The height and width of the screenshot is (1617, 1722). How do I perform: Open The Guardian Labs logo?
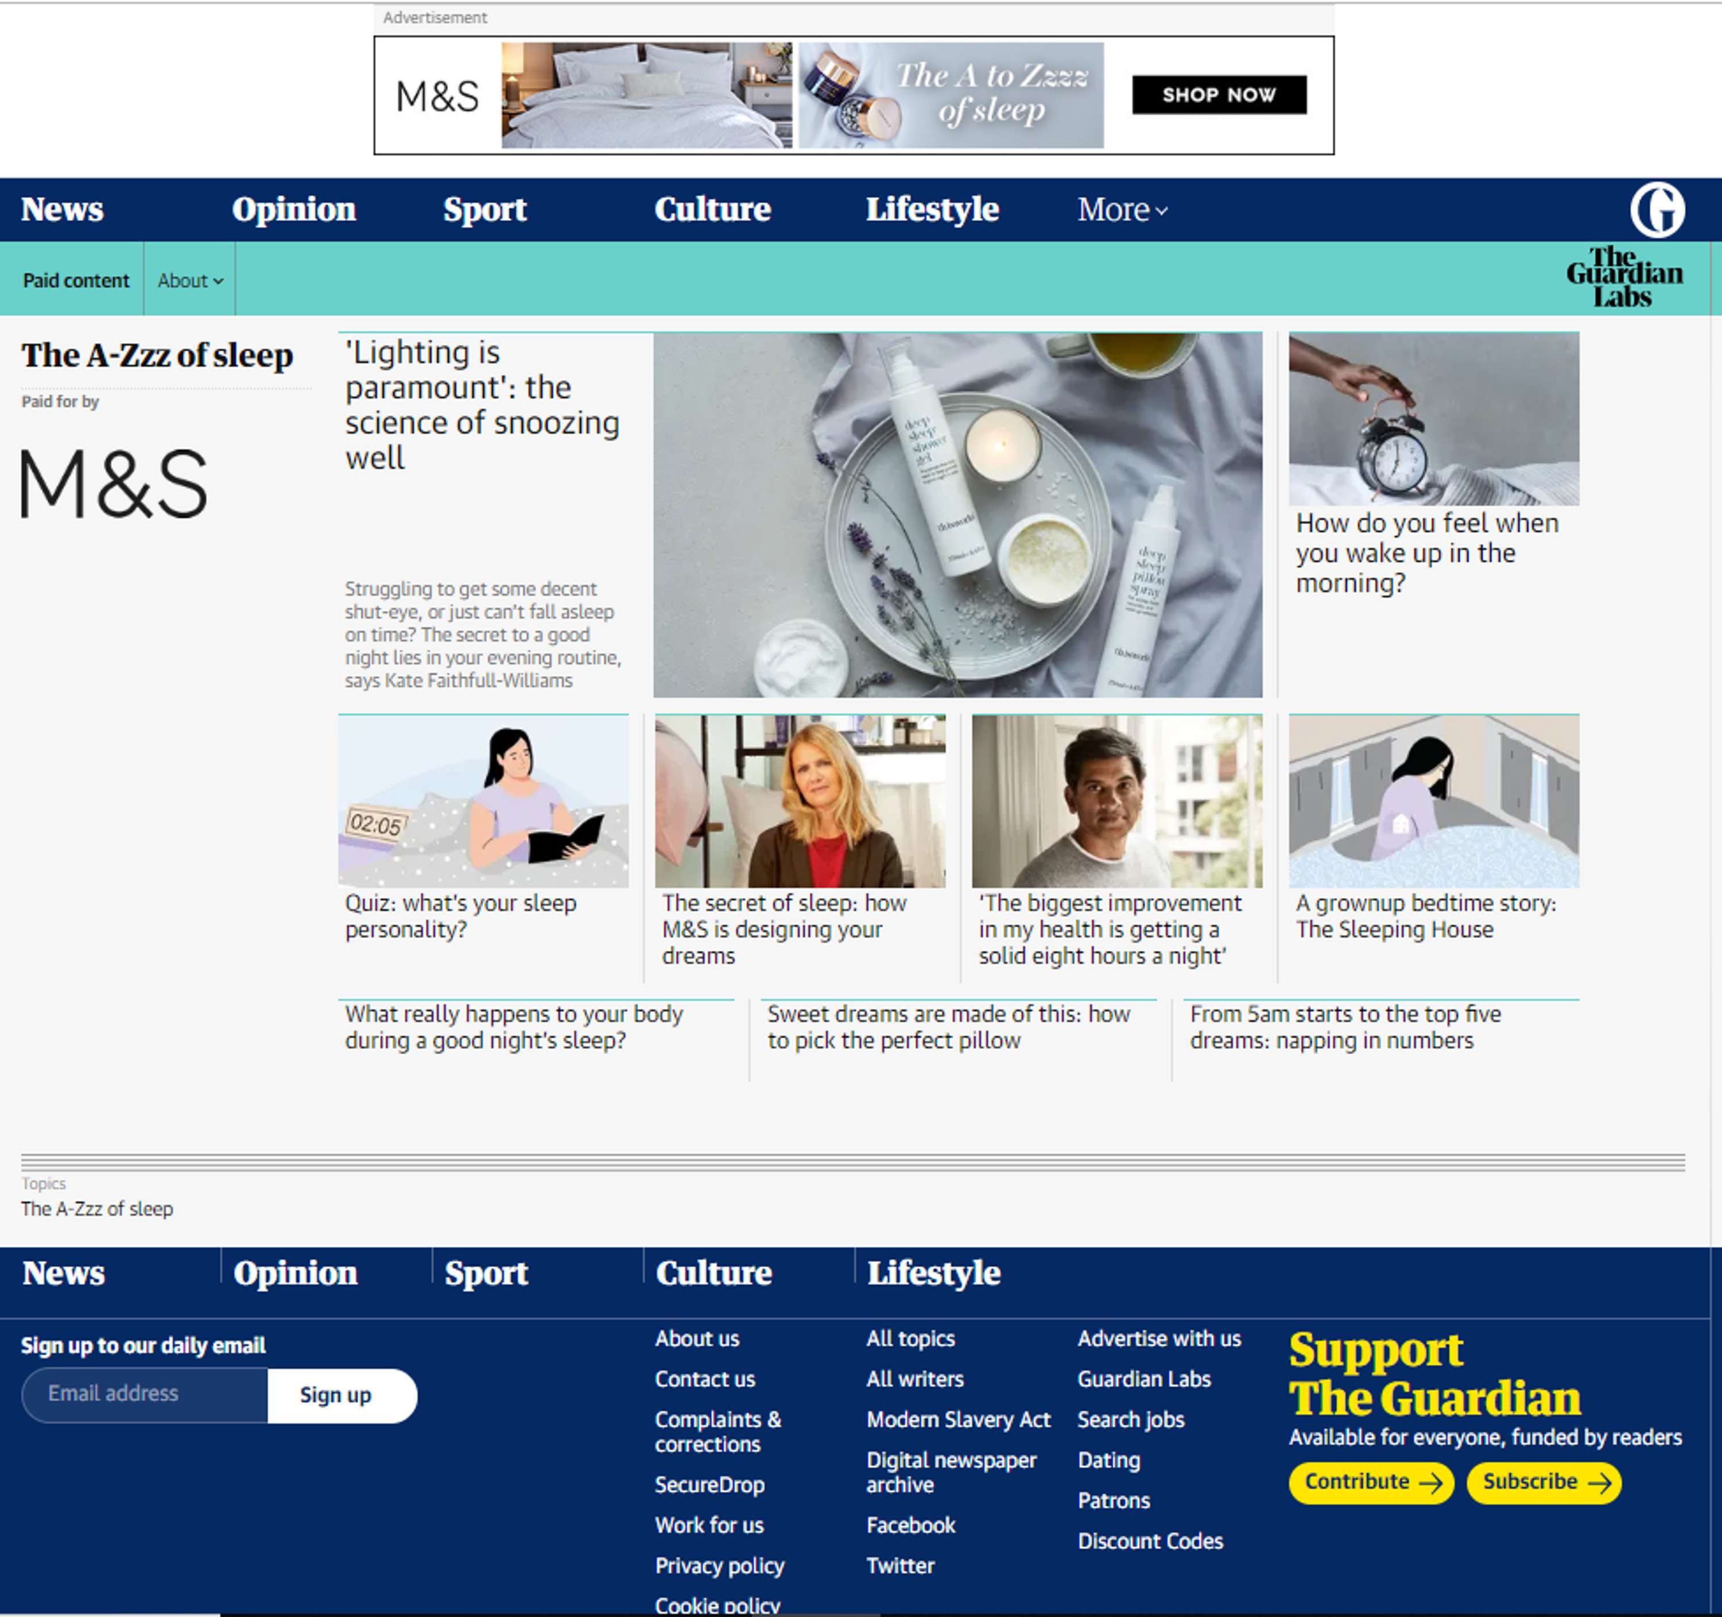[x=1624, y=277]
